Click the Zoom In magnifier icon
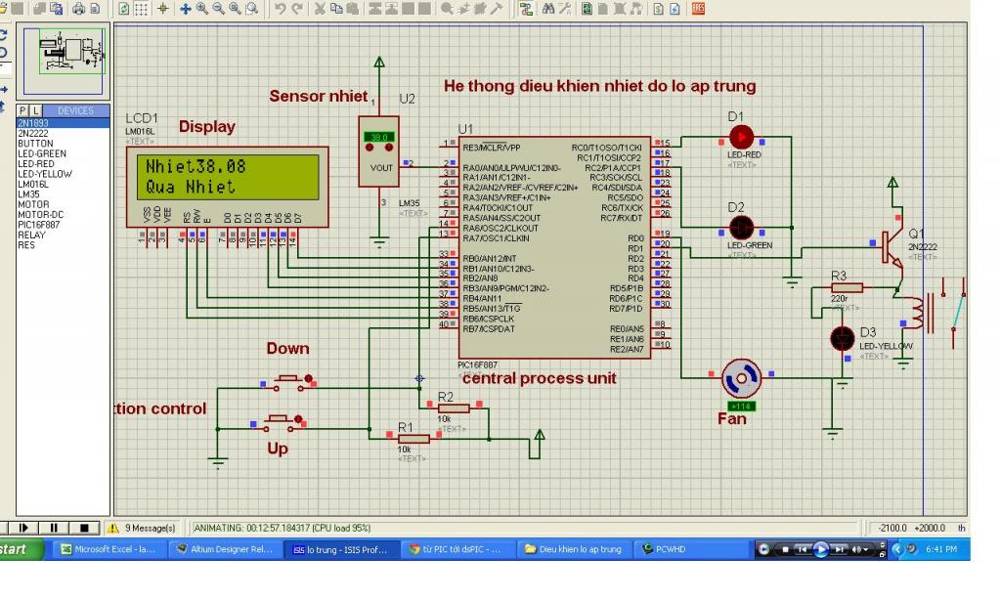This screenshot has height=600, width=1001. [x=201, y=8]
